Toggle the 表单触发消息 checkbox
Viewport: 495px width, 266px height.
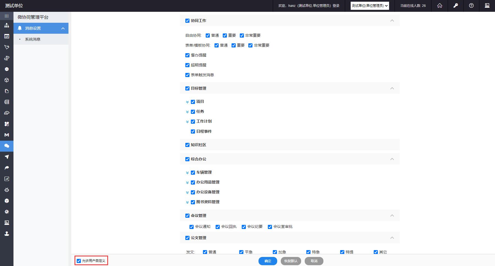(187, 75)
